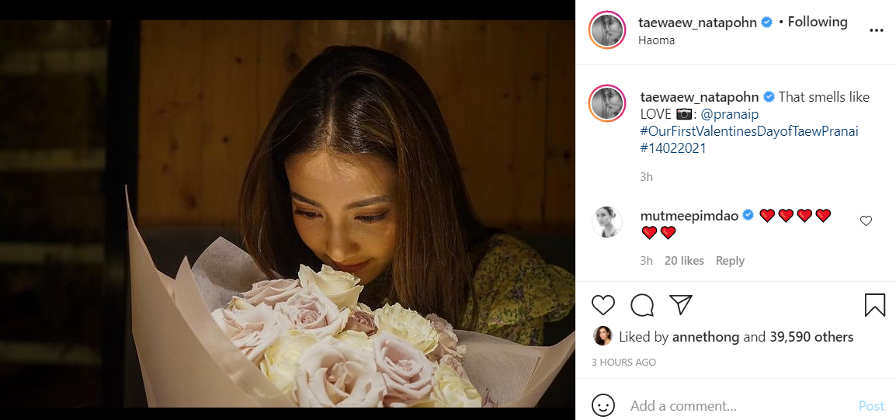The image size is (896, 420).
Task: Open #OurFirstValentinesDayofTaewPranai hashtag
Action: coord(749,131)
